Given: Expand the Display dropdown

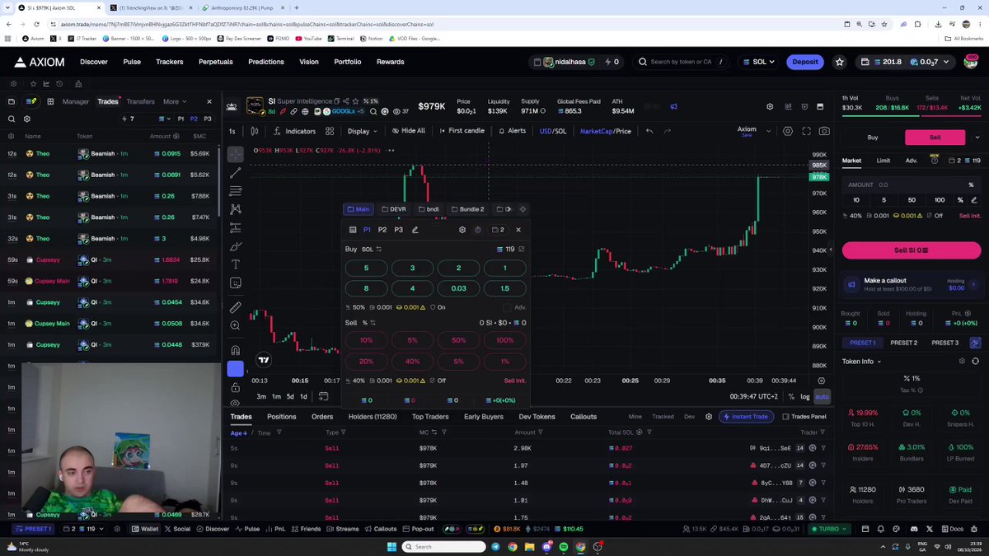Looking at the screenshot, I should 362,131.
